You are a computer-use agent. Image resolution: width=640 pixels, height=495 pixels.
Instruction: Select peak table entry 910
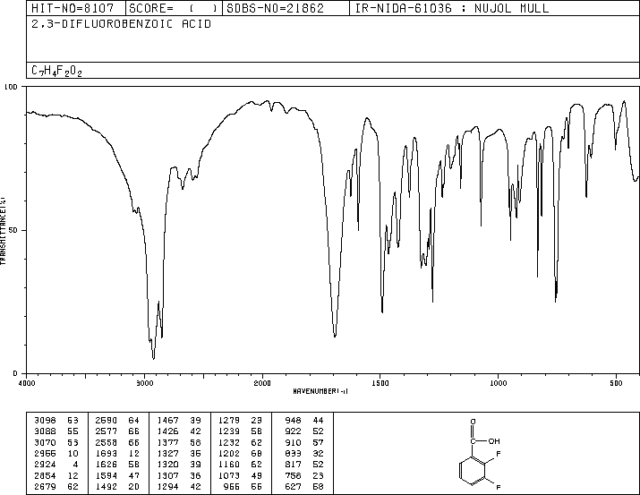pos(304,442)
